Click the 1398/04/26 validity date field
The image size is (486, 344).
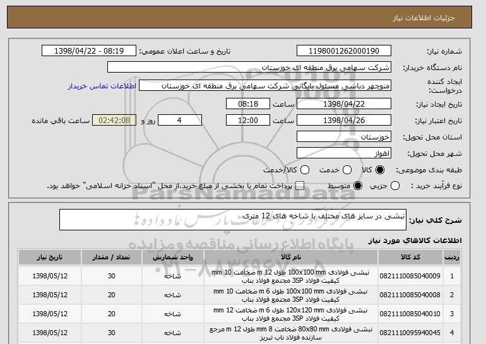tap(343, 119)
